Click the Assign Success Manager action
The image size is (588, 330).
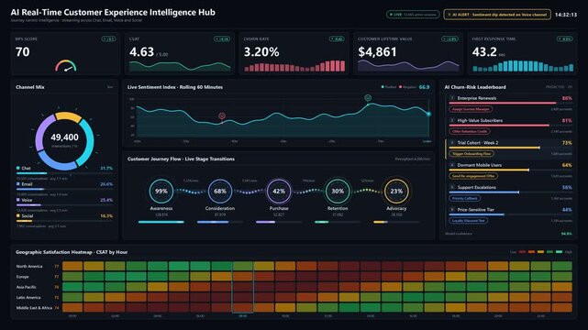(x=471, y=109)
